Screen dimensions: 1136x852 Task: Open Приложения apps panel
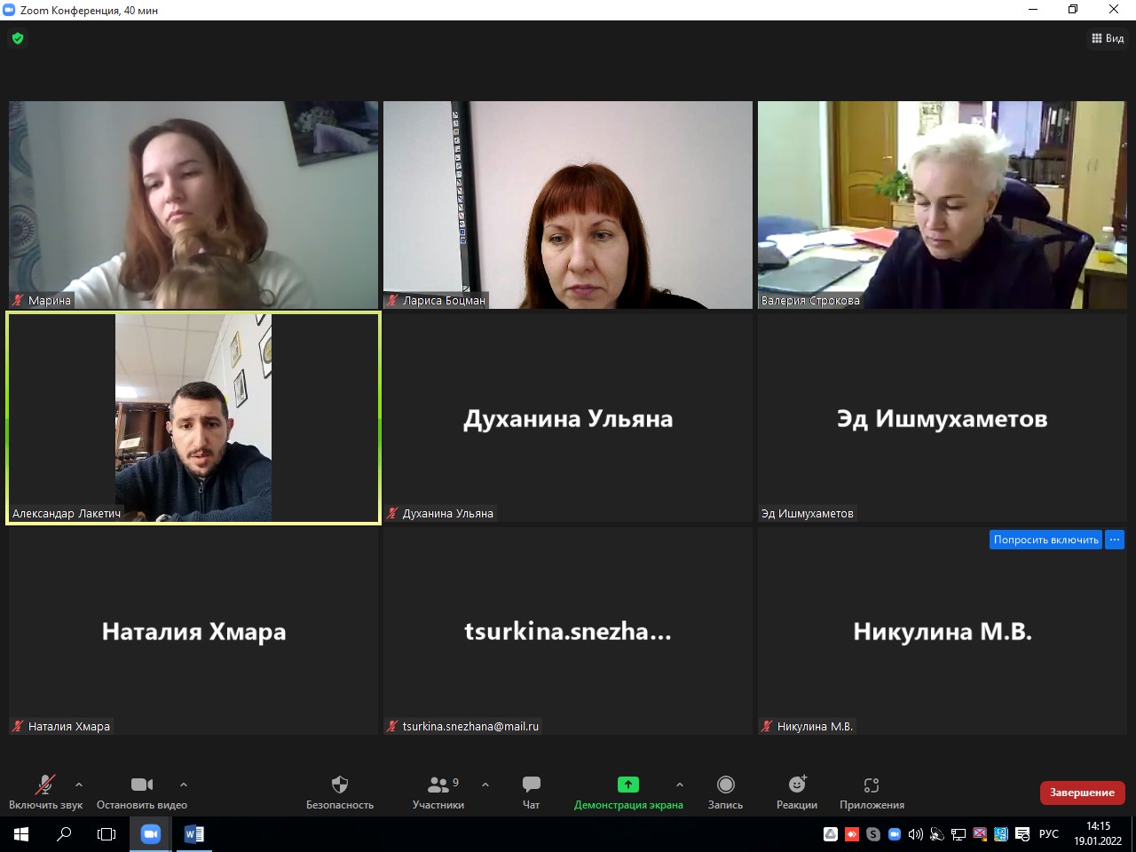[872, 792]
